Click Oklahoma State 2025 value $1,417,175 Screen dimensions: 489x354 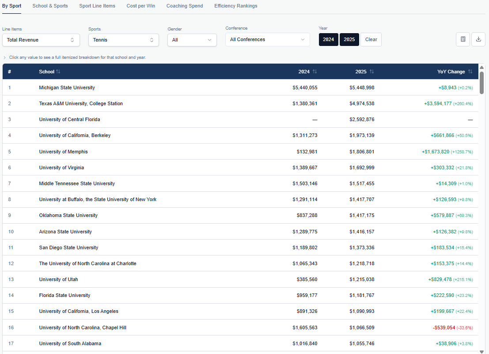click(x=362, y=215)
